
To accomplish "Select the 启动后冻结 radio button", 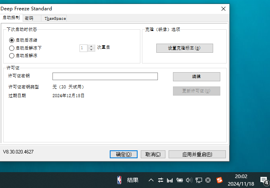I will (x=12, y=40).
